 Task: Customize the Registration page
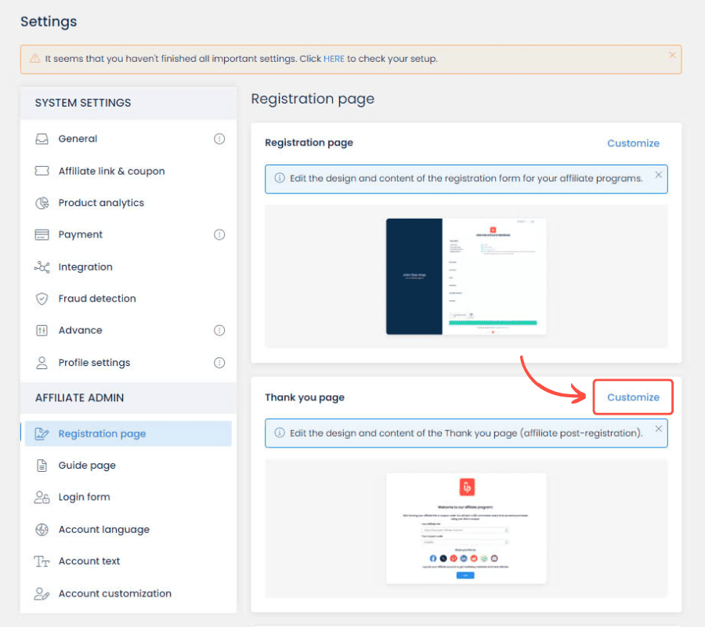[633, 143]
